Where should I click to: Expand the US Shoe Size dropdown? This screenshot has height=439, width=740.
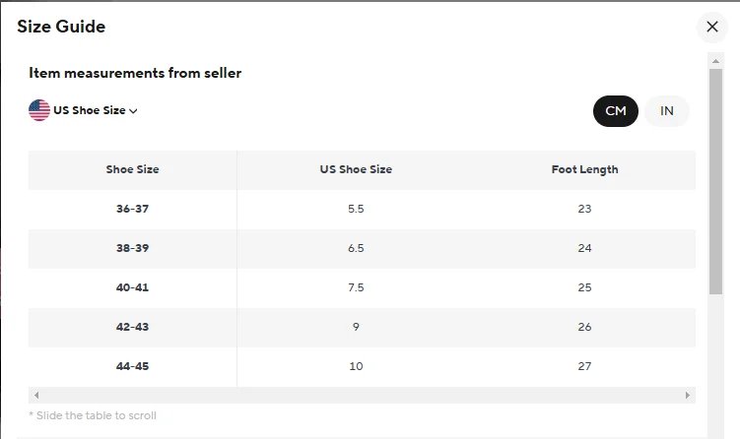click(90, 110)
